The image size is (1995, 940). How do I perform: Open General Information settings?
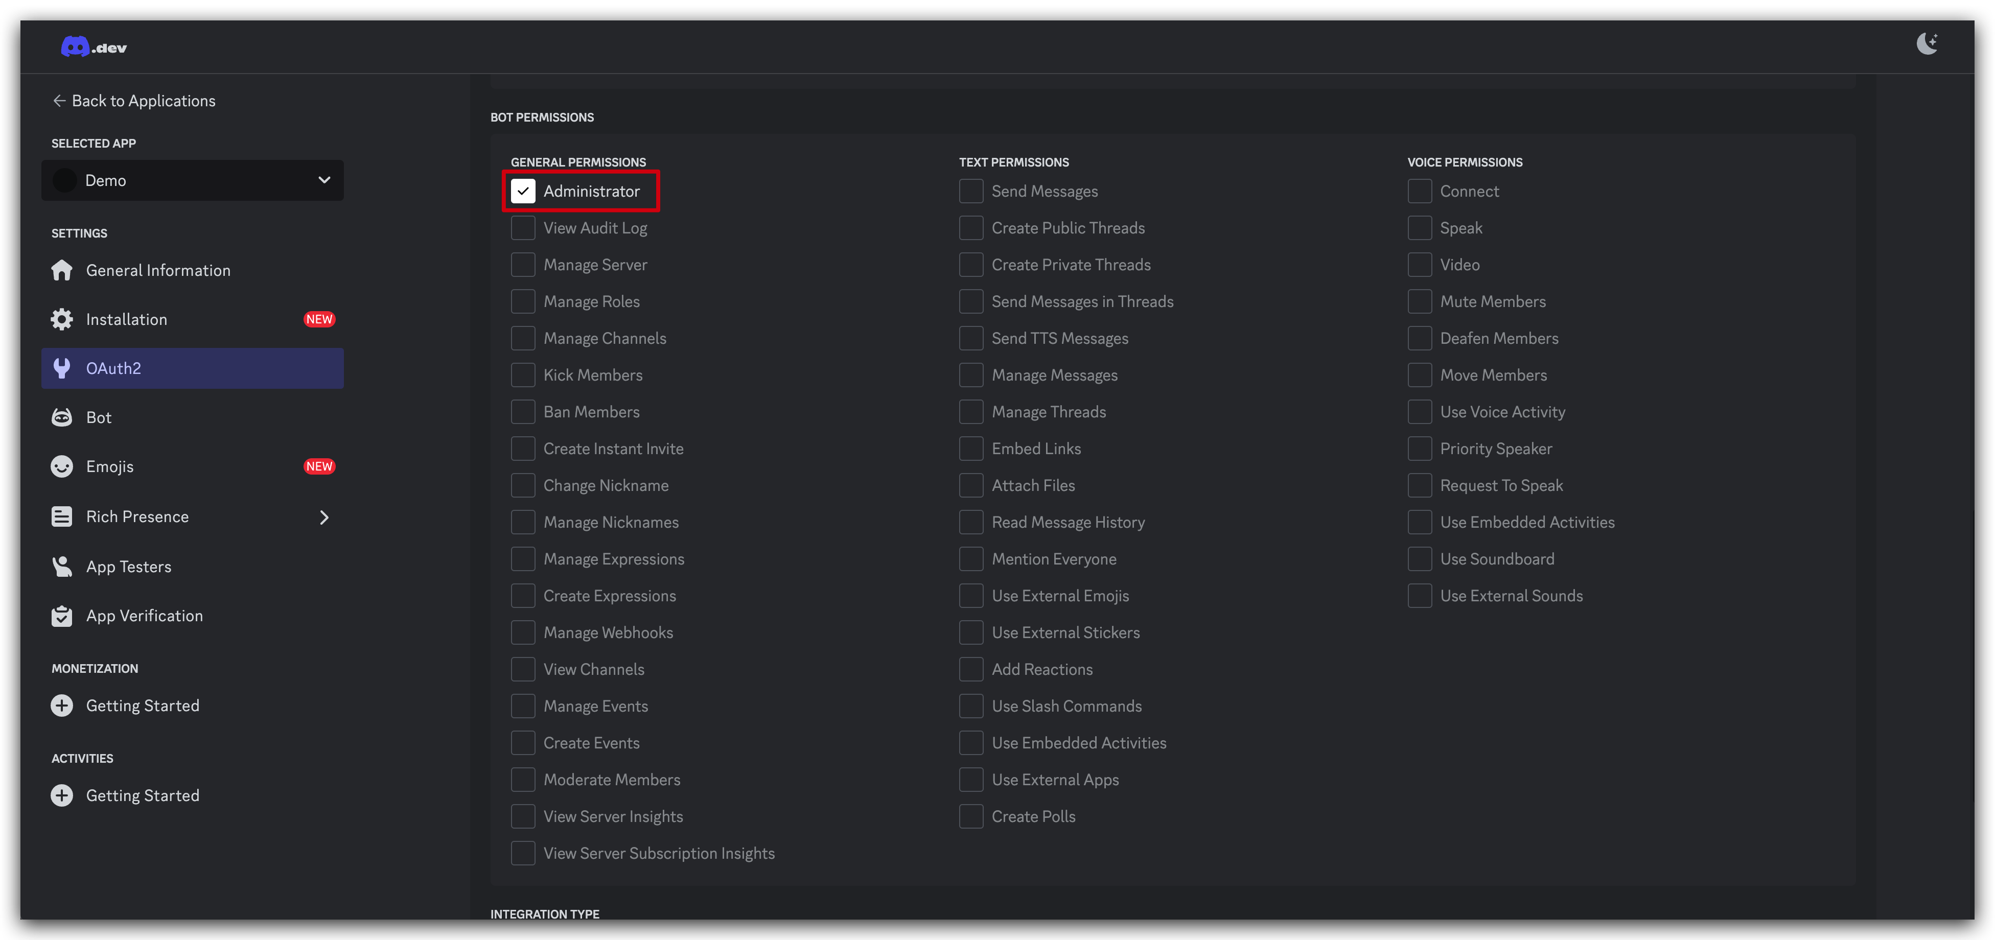[192, 270]
